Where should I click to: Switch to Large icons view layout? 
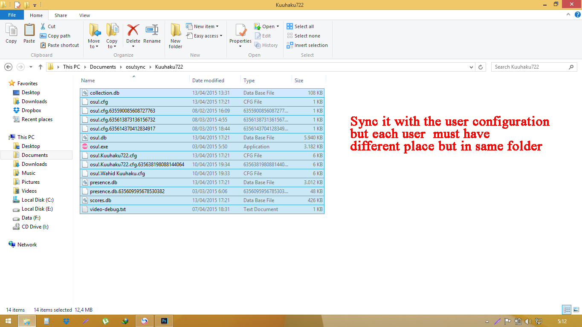coord(575,310)
